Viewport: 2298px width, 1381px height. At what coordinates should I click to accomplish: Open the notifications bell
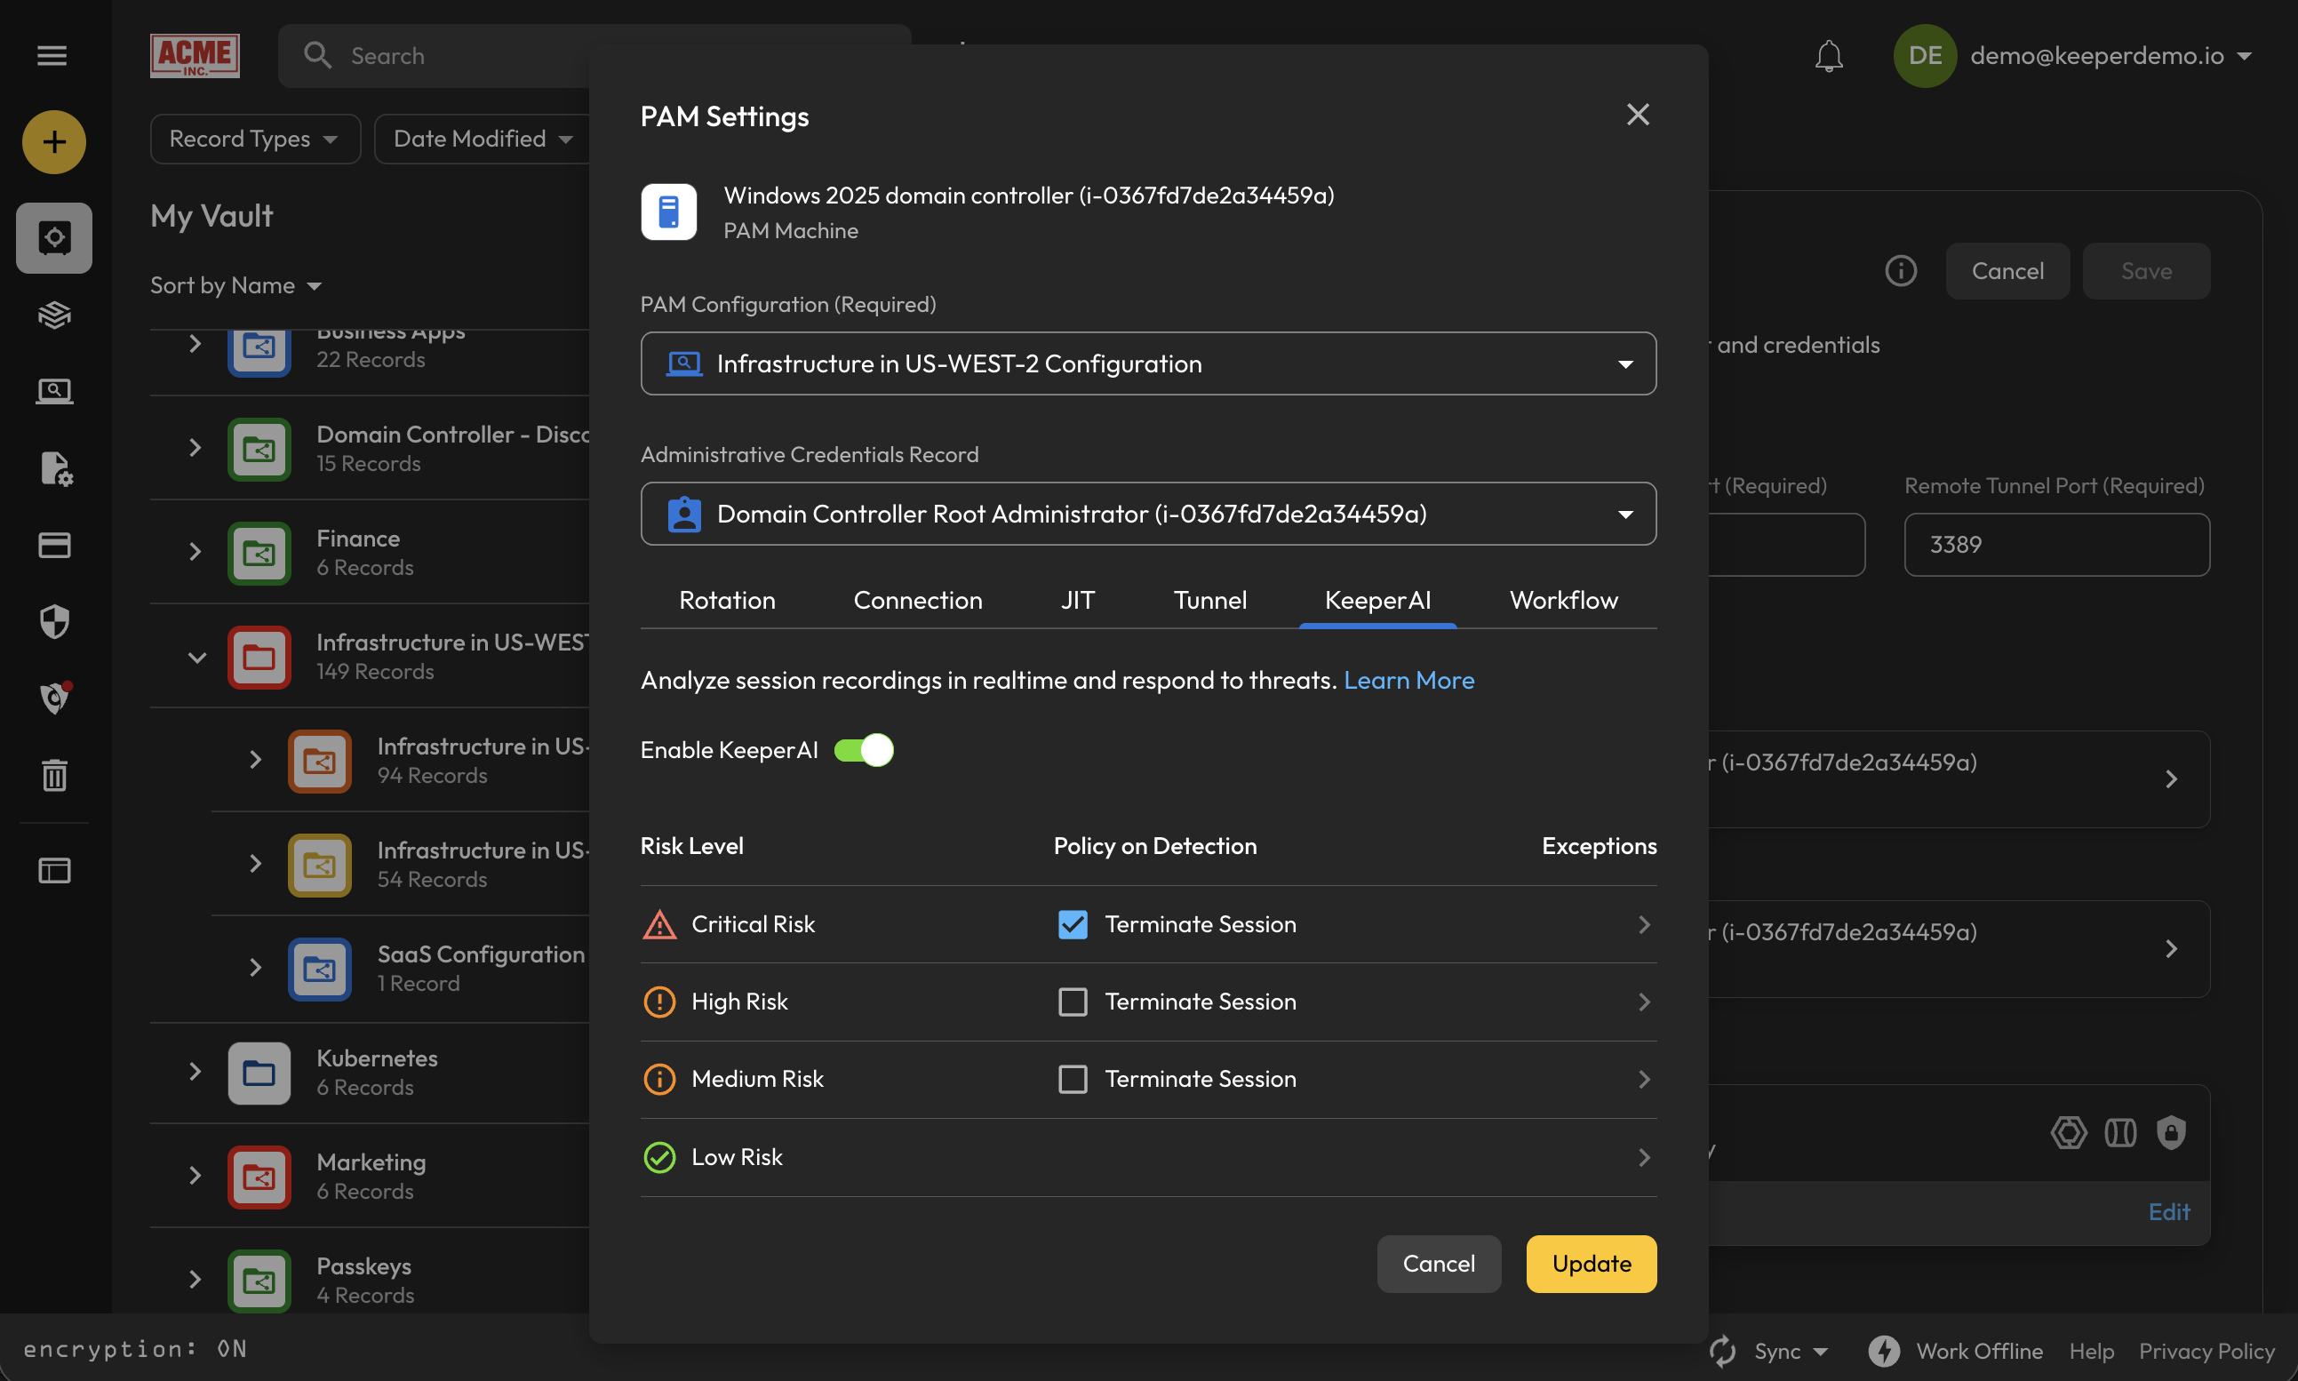point(1828,56)
